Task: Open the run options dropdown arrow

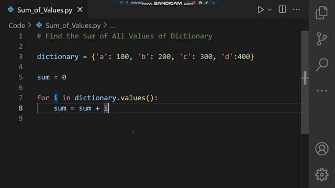Action: tap(270, 10)
